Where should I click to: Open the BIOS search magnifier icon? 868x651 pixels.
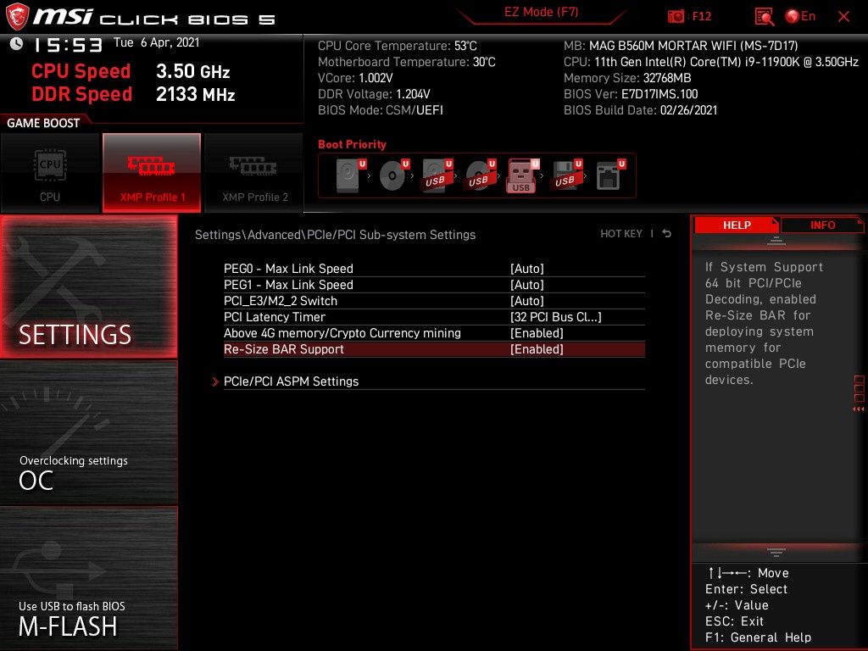click(x=764, y=17)
